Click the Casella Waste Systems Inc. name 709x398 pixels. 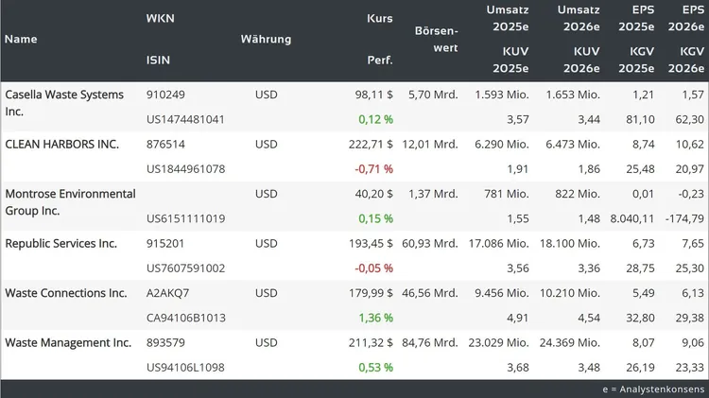click(x=64, y=103)
